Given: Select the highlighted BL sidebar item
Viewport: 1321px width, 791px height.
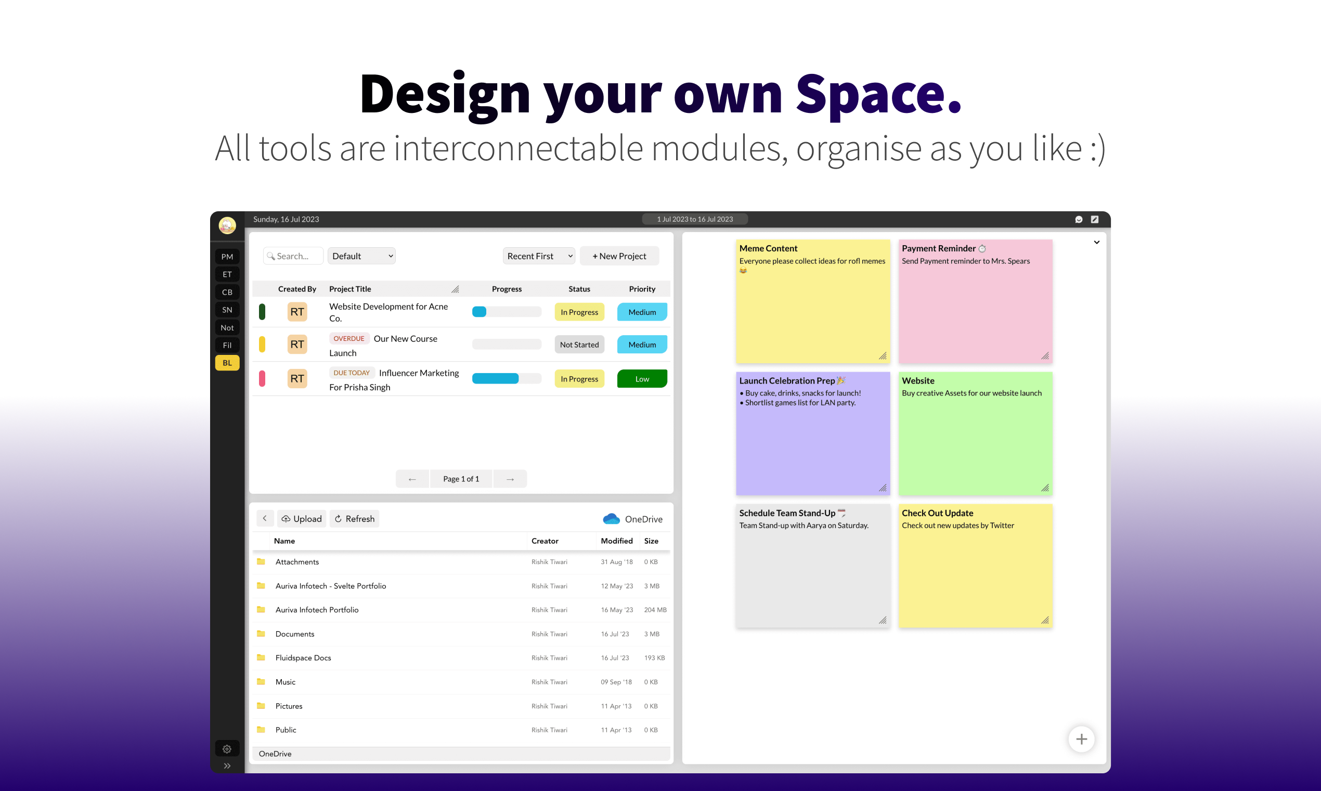Looking at the screenshot, I should coord(227,362).
